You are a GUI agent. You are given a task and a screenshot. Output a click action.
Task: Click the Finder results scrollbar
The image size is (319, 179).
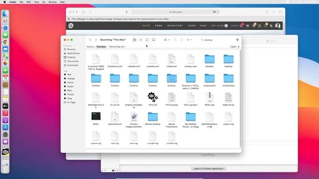click(x=240, y=98)
